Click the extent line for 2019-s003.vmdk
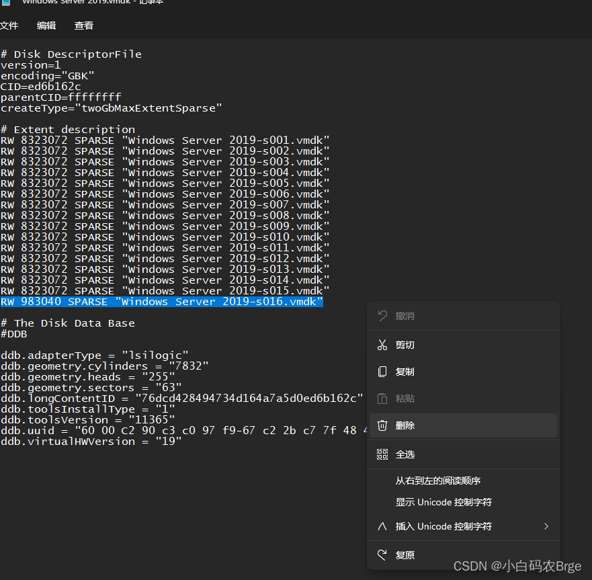 click(165, 162)
